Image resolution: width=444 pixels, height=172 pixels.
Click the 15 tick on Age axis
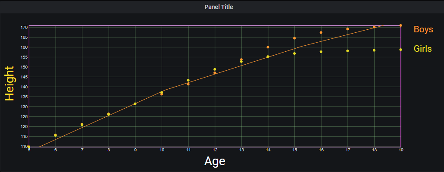294,150
